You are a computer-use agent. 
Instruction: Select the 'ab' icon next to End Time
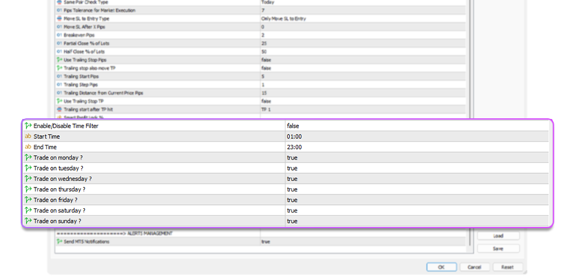[28, 147]
